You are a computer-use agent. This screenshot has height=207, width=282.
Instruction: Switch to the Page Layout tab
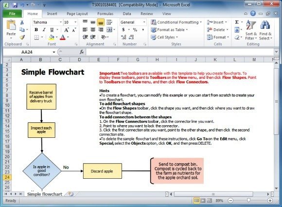(77, 14)
